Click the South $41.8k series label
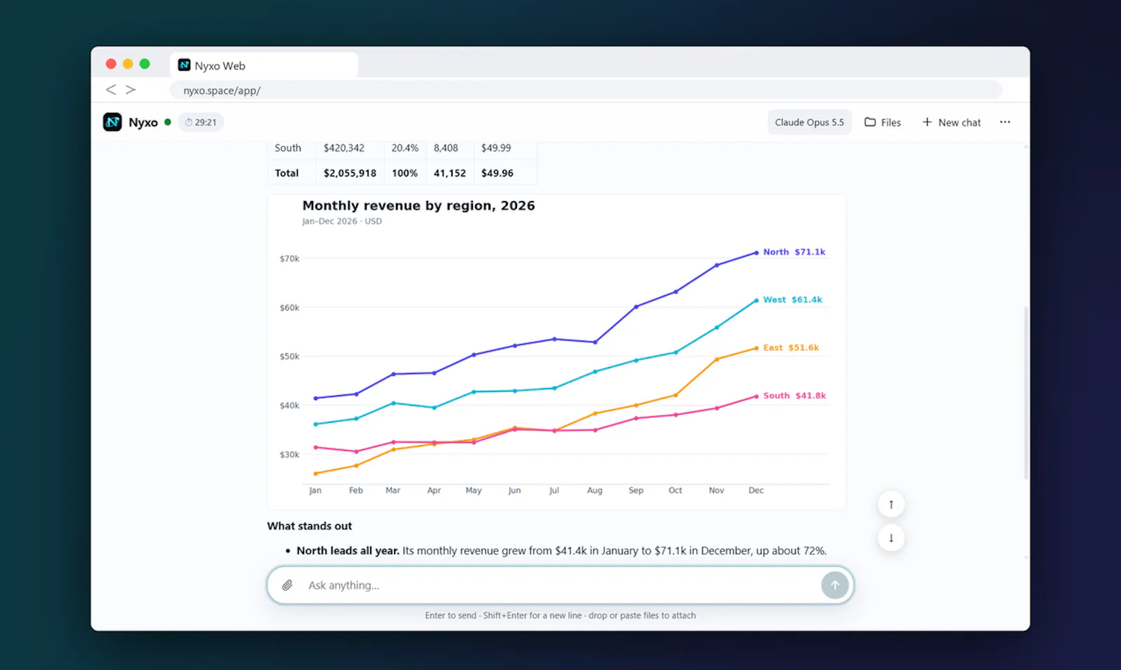The height and width of the screenshot is (670, 1121). (x=795, y=396)
